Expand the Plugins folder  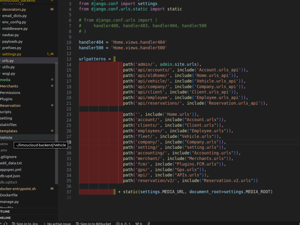6,99
